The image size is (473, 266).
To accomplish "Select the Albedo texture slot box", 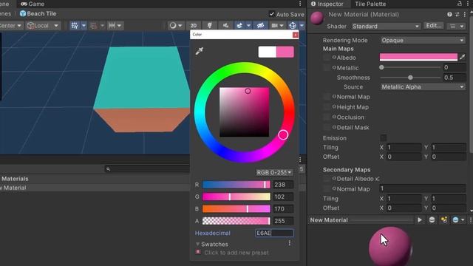I will pos(327,58).
